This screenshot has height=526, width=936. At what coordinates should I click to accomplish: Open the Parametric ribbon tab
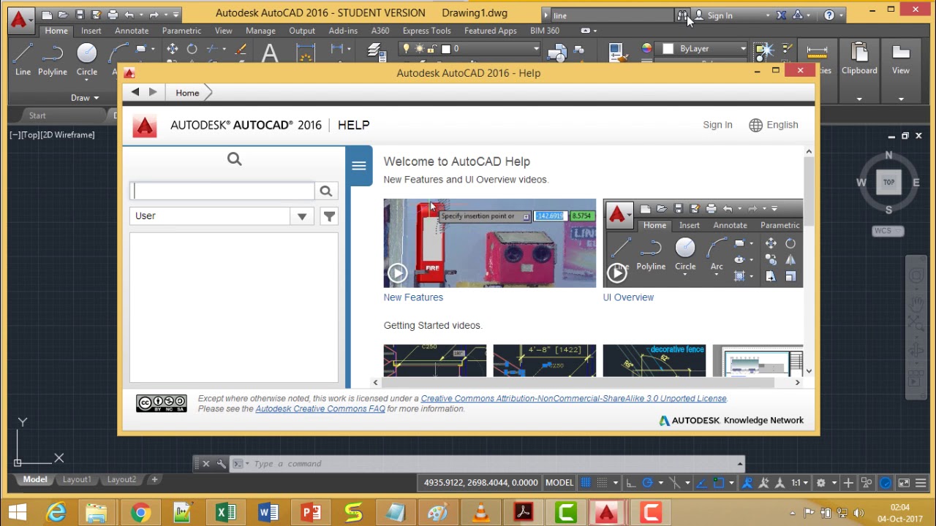181,31
